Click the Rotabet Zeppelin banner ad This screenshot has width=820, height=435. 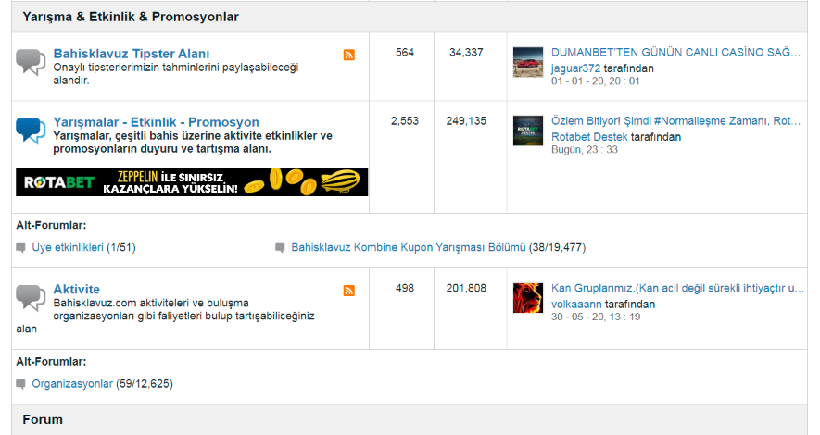click(192, 182)
